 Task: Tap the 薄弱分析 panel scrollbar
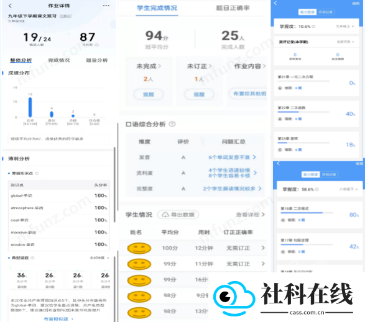coord(114,185)
